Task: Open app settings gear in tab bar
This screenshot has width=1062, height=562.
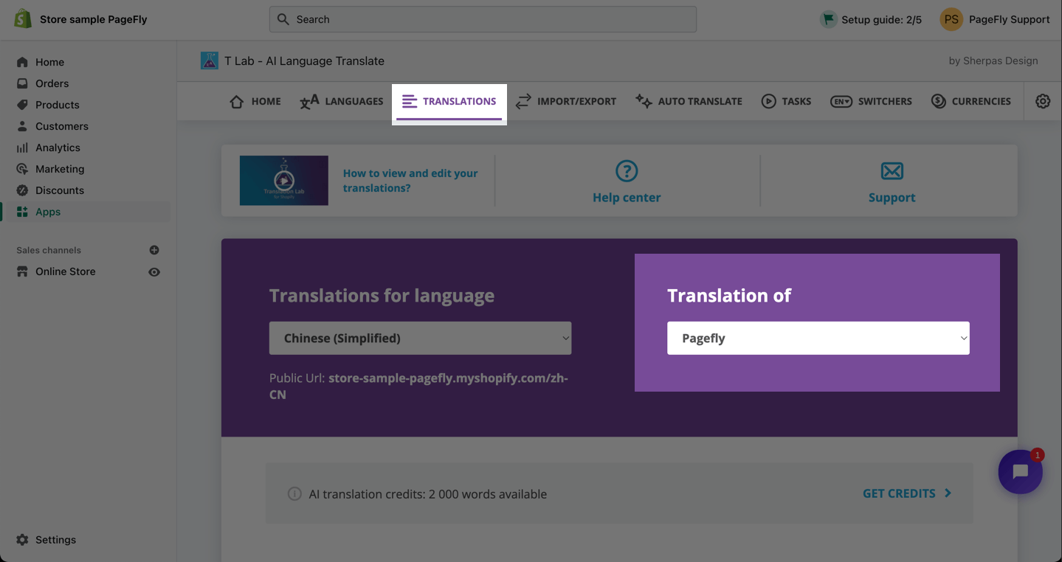Action: pyautogui.click(x=1043, y=101)
